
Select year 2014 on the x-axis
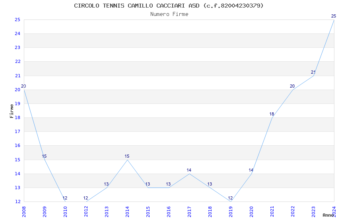pos(127,211)
